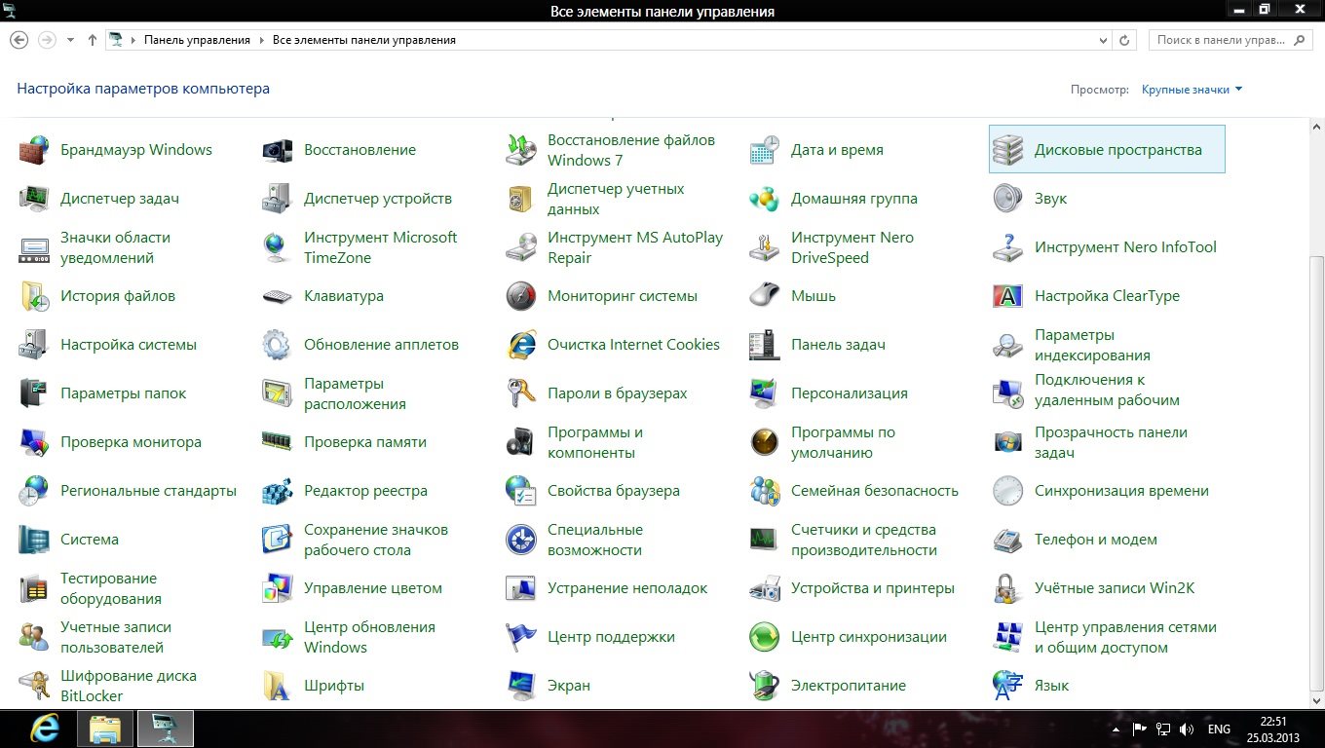Viewport: 1325px width, 748px height.
Task: Open the Программы и компоненты link
Action: (x=595, y=442)
